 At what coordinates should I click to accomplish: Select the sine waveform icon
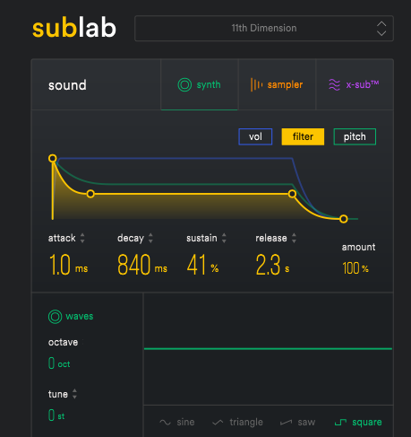pyautogui.click(x=165, y=423)
